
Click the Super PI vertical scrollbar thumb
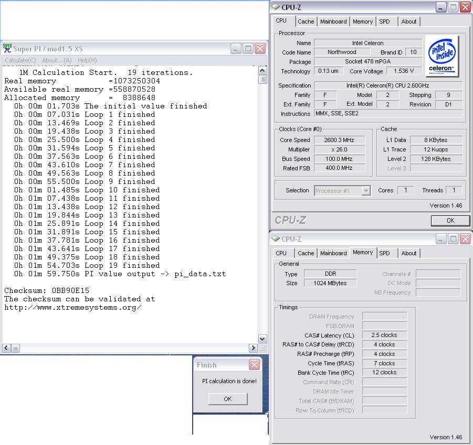pyautogui.click(x=262, y=80)
